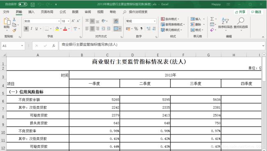The height and width of the screenshot is (151, 267).
Task: Click the Comma Style icon
Action: (141, 29)
